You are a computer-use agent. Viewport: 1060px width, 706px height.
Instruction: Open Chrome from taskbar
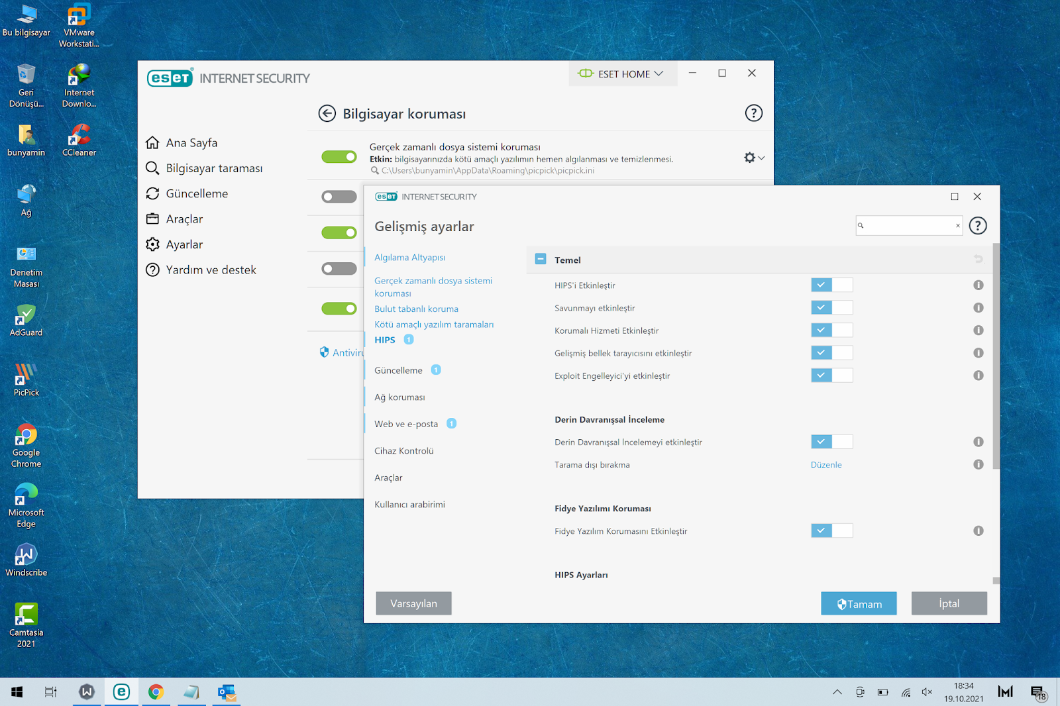pos(156,692)
